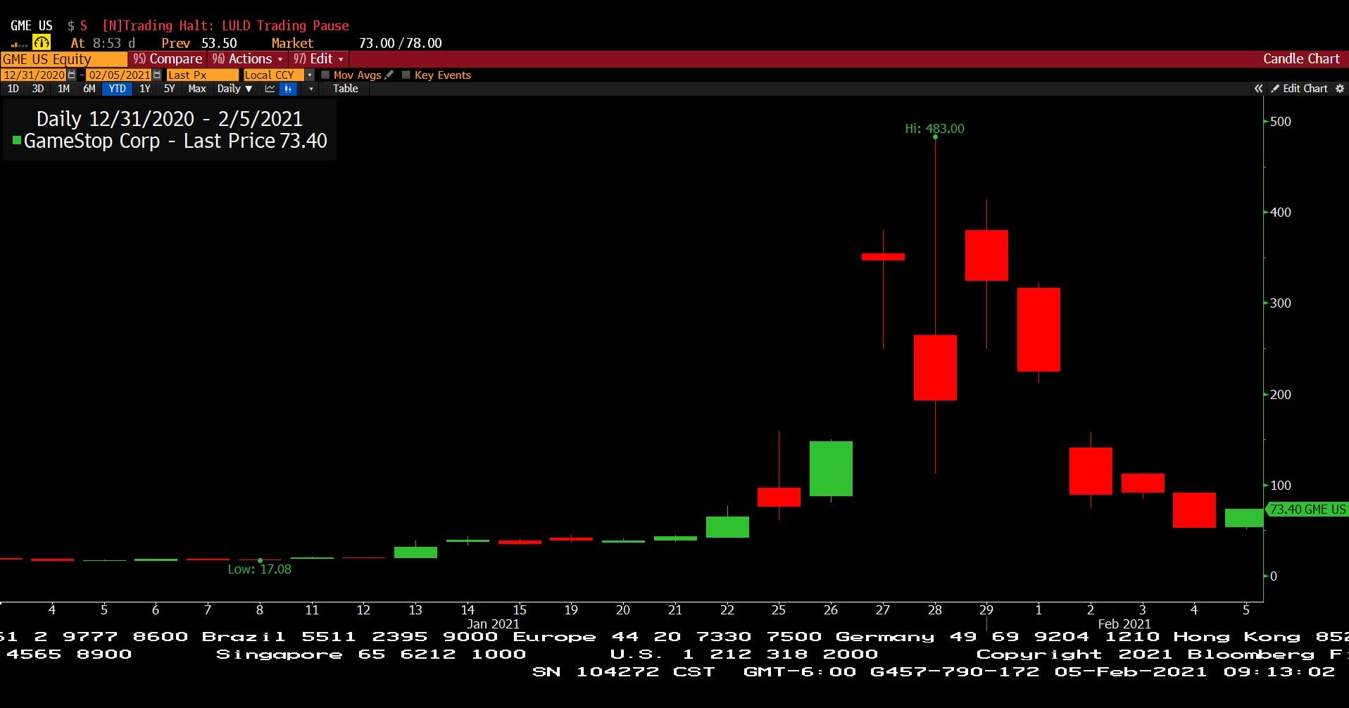Open the end date calendar picker

click(x=157, y=75)
